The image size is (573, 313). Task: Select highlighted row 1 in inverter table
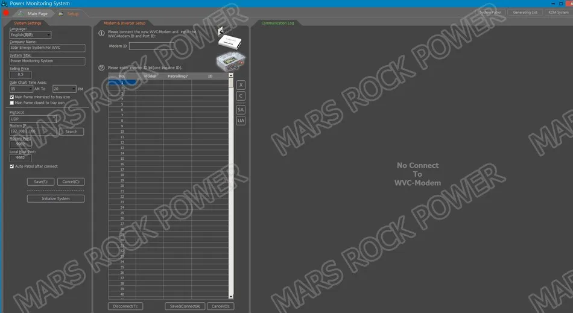(168, 83)
